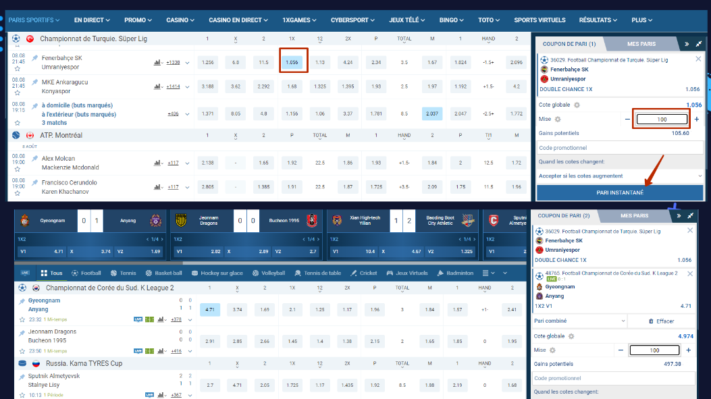
Task: Remove Fenerbahçe bet from upper coupon
Action: point(698,59)
